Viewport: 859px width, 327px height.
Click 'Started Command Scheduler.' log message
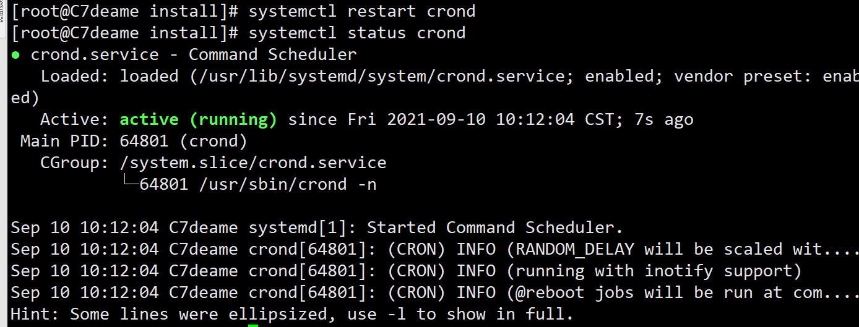(x=495, y=227)
